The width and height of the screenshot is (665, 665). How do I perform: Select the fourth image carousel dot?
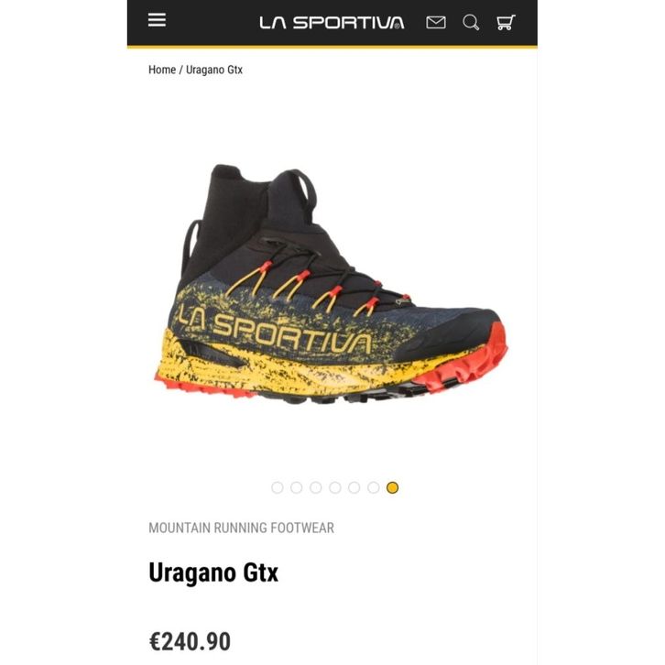335,487
